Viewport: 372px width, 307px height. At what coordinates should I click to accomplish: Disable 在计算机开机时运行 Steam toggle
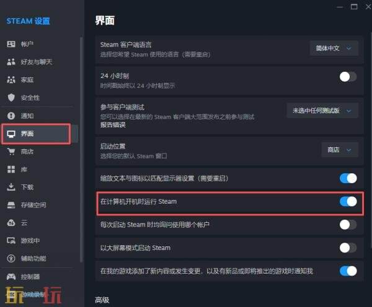tap(348, 202)
